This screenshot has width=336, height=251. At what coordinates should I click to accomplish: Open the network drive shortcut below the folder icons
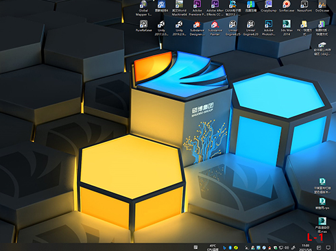322,49
